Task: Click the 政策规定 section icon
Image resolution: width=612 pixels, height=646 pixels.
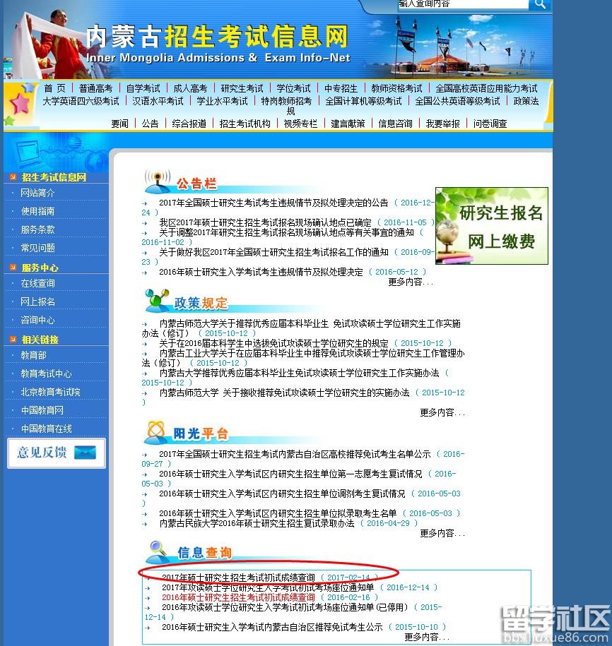Action: (157, 301)
